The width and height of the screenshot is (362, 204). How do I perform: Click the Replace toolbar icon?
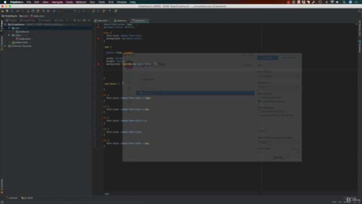click(48, 11)
